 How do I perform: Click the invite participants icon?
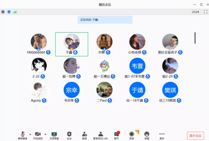point(85,136)
